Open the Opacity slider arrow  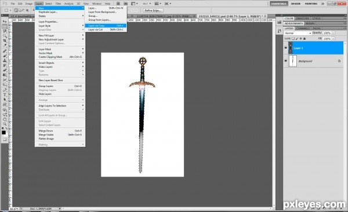pyautogui.click(x=333, y=33)
